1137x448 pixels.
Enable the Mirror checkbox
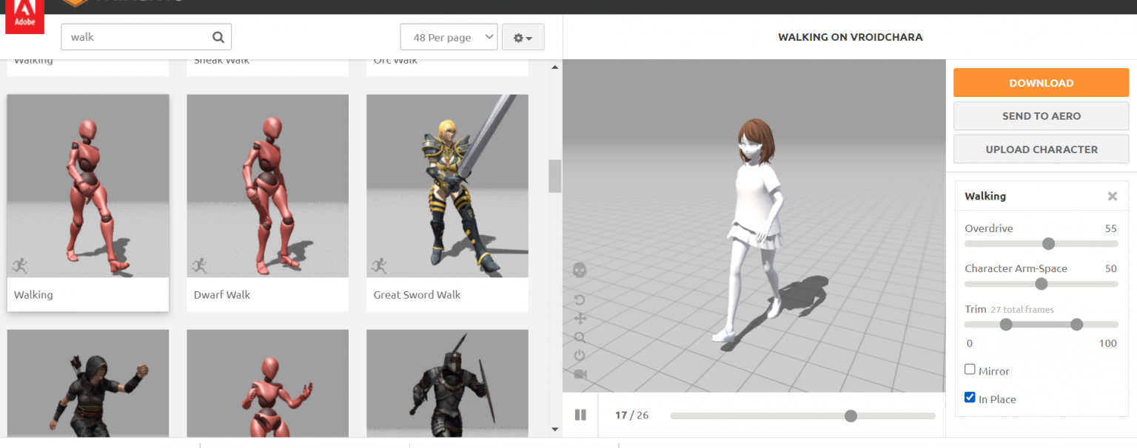coord(970,369)
